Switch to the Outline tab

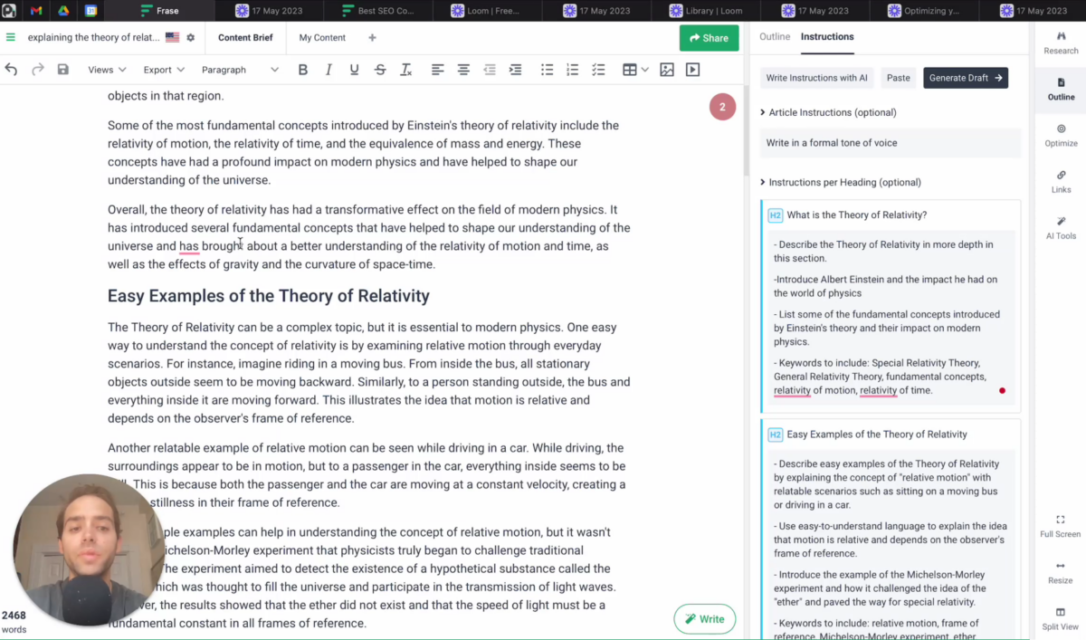point(775,37)
